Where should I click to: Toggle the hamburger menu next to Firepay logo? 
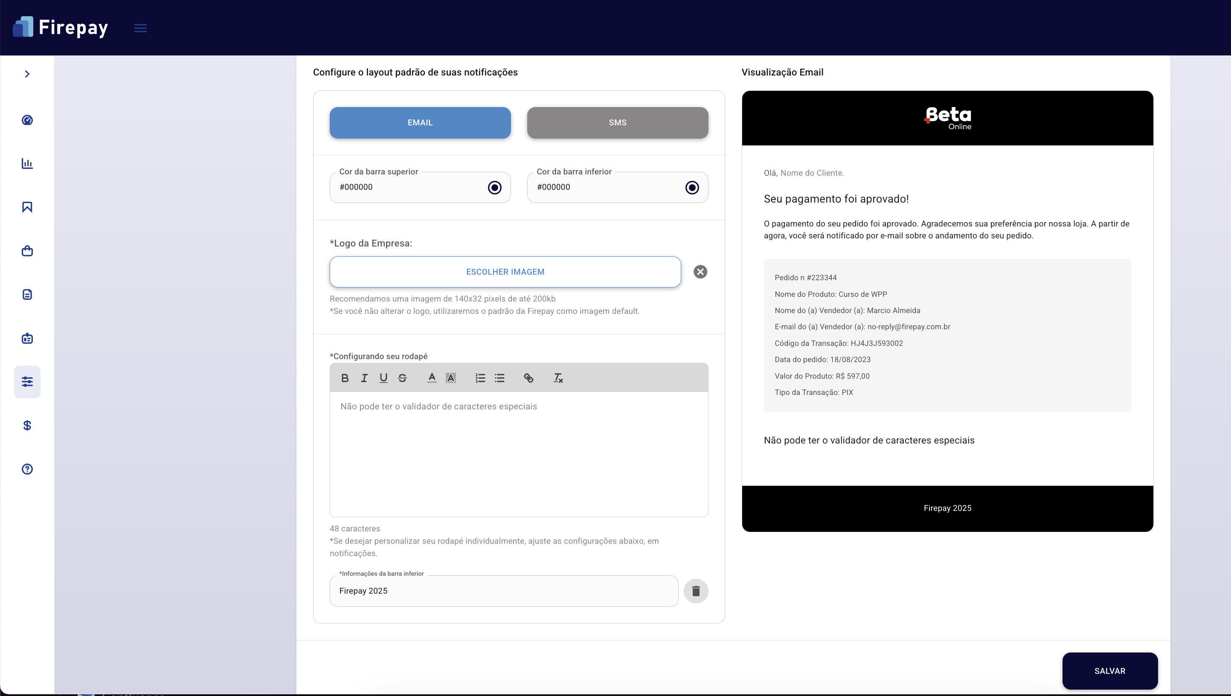(140, 28)
